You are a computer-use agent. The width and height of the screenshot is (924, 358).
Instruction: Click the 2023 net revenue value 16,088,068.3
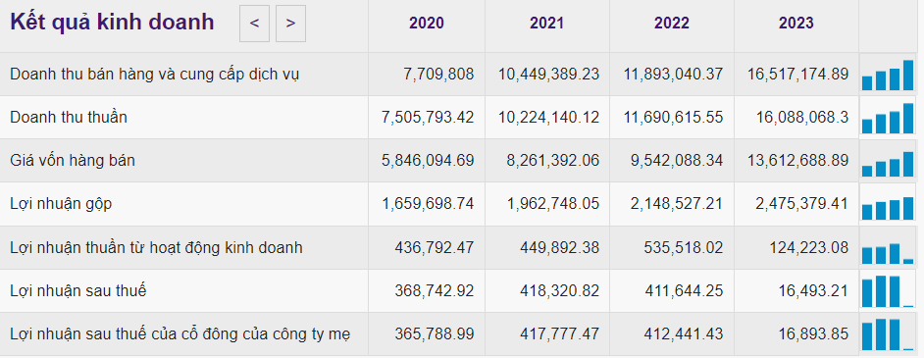click(802, 118)
